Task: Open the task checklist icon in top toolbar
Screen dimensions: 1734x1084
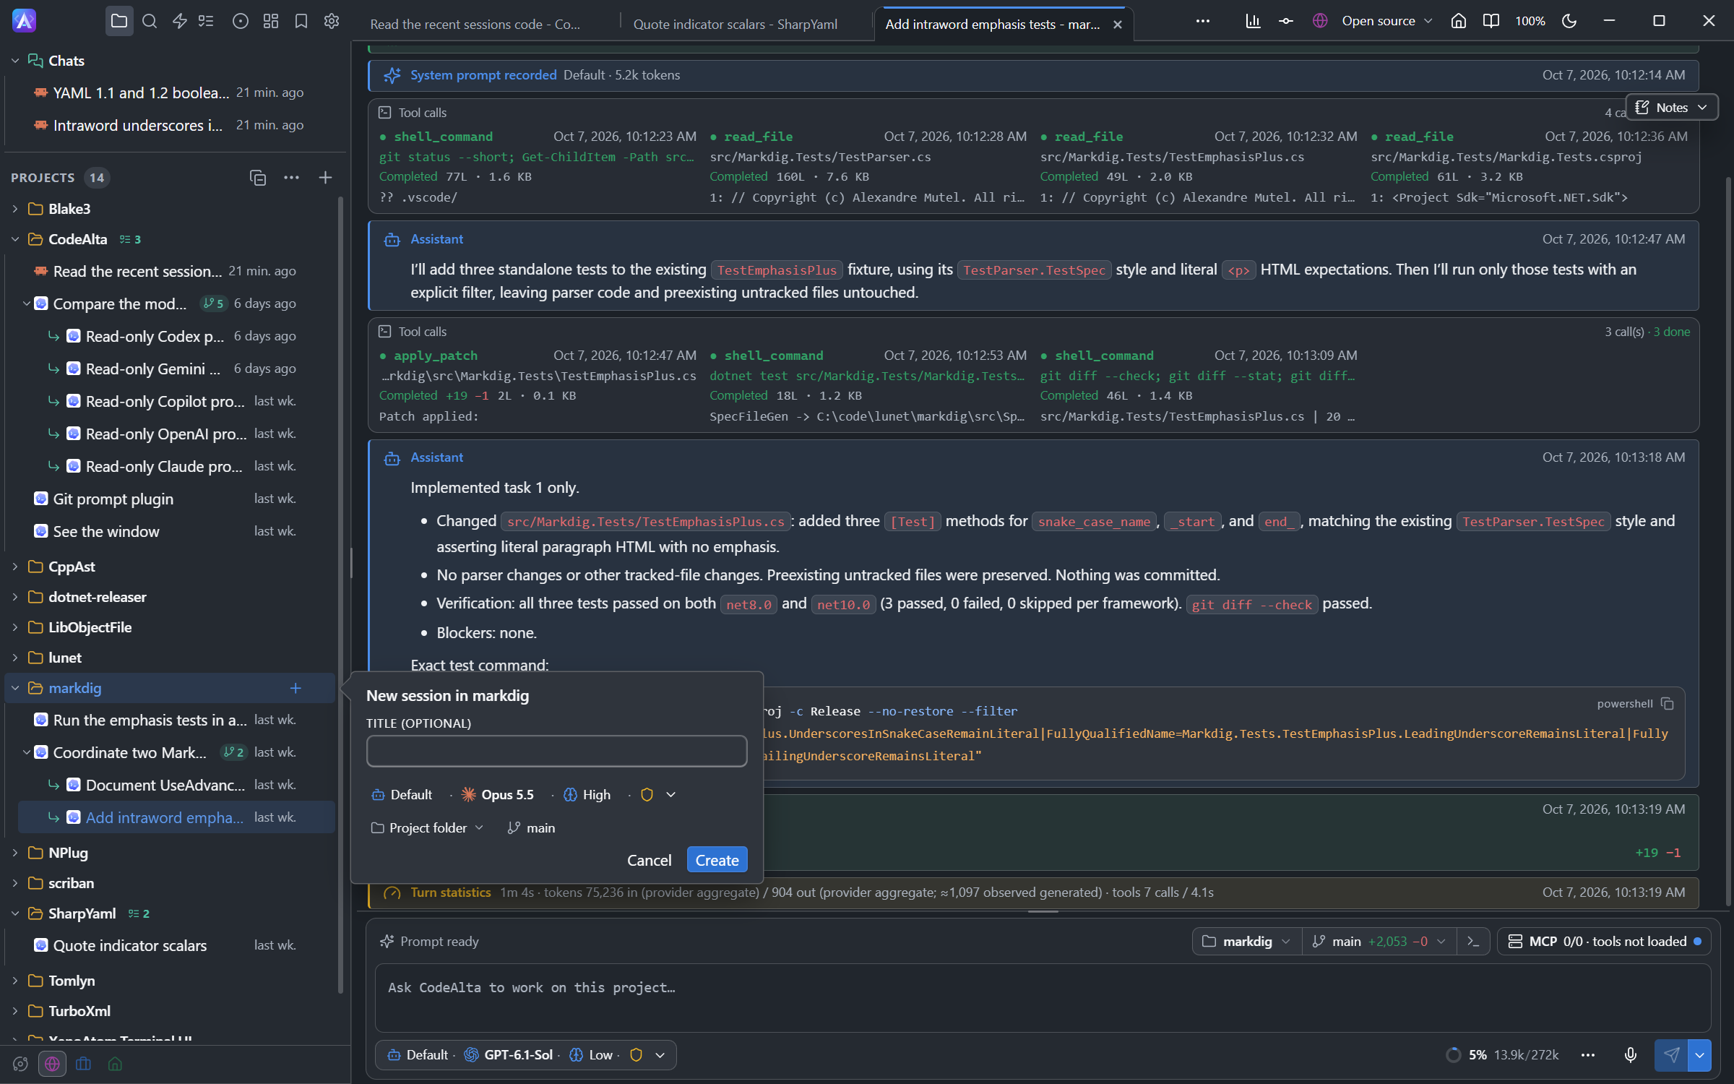Action: point(207,21)
